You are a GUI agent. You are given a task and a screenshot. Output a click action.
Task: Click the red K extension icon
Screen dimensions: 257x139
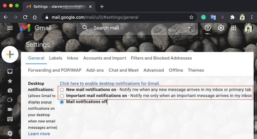coord(223,17)
